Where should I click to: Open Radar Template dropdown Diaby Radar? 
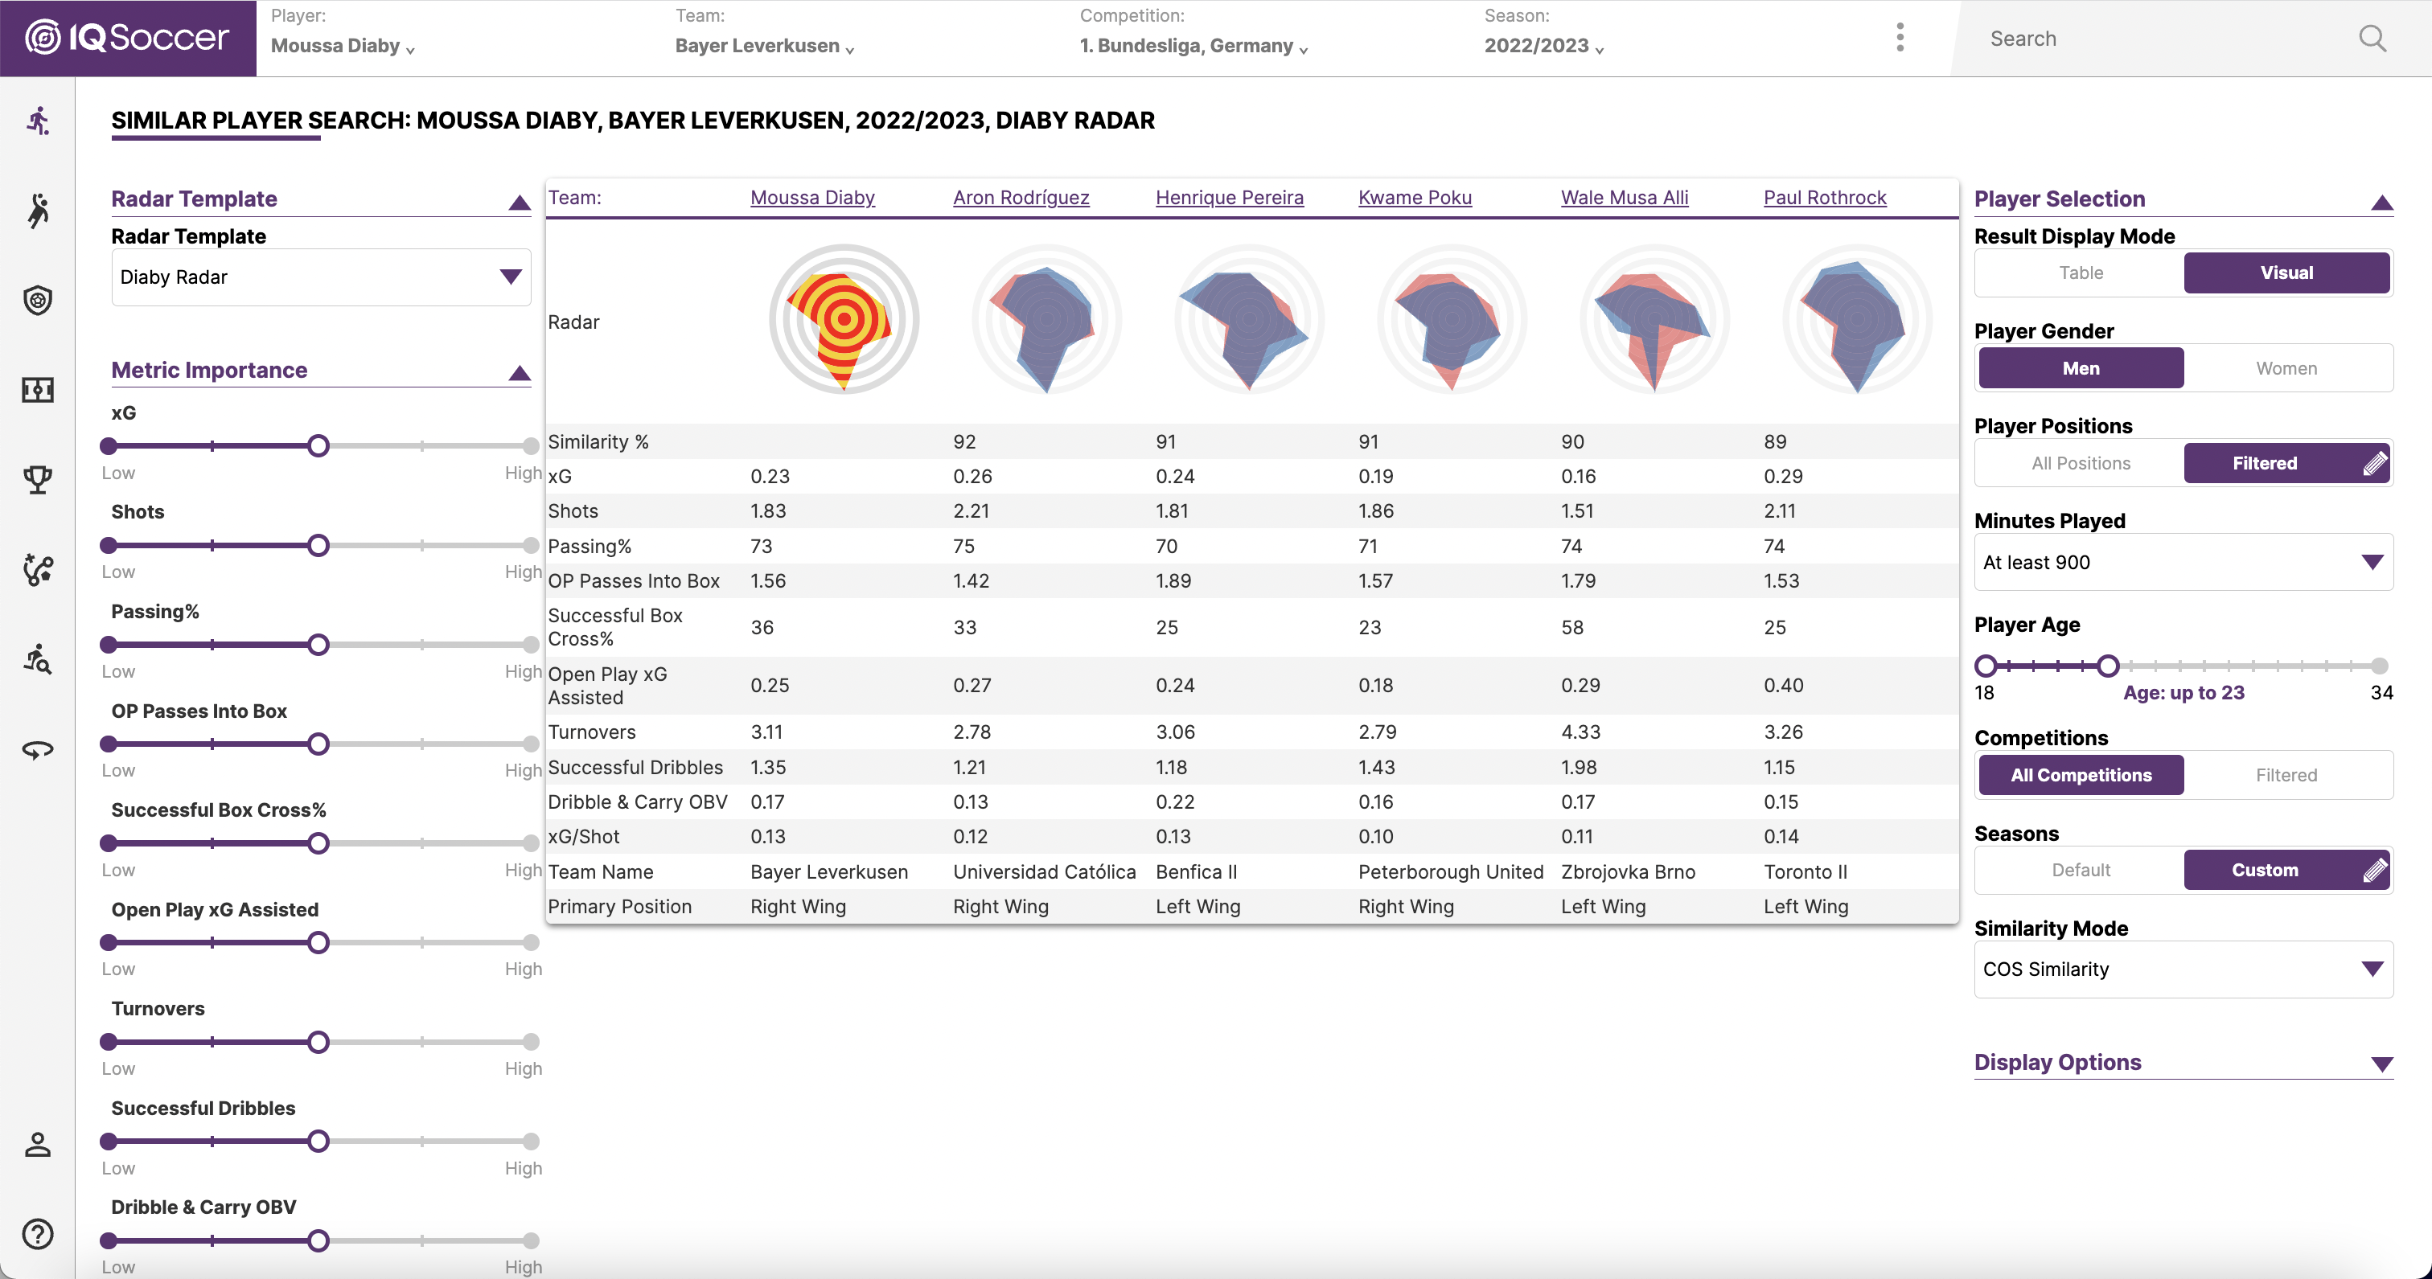point(321,277)
